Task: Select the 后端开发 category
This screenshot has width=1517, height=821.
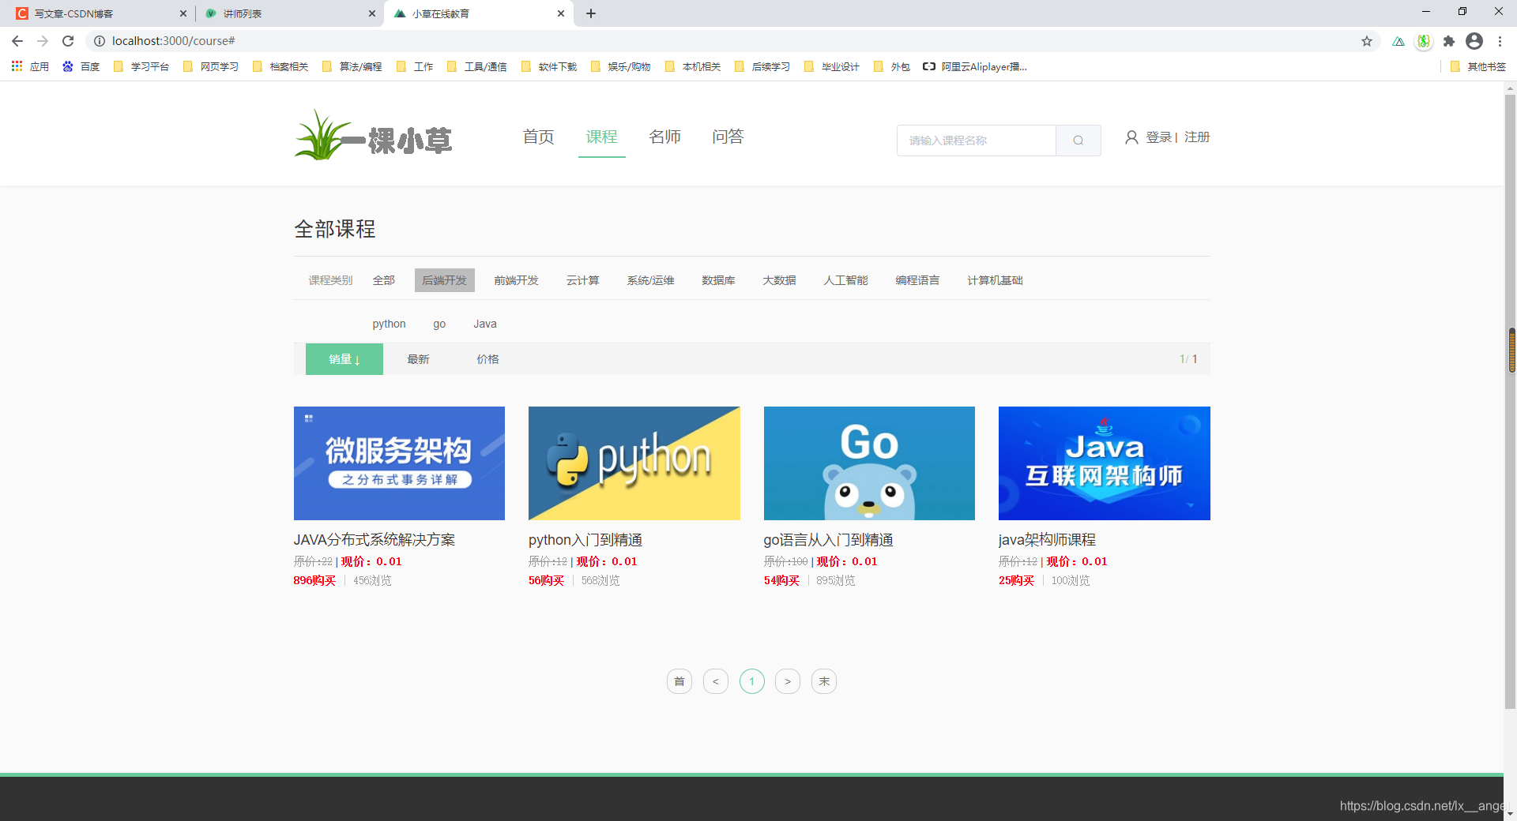Action: pos(445,280)
